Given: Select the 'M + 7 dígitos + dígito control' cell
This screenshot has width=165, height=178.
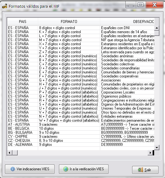Looking at the screenshot, I should coord(69,40).
